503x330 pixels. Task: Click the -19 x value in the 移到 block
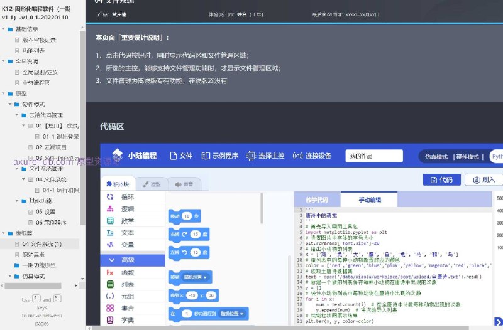click(x=192, y=295)
